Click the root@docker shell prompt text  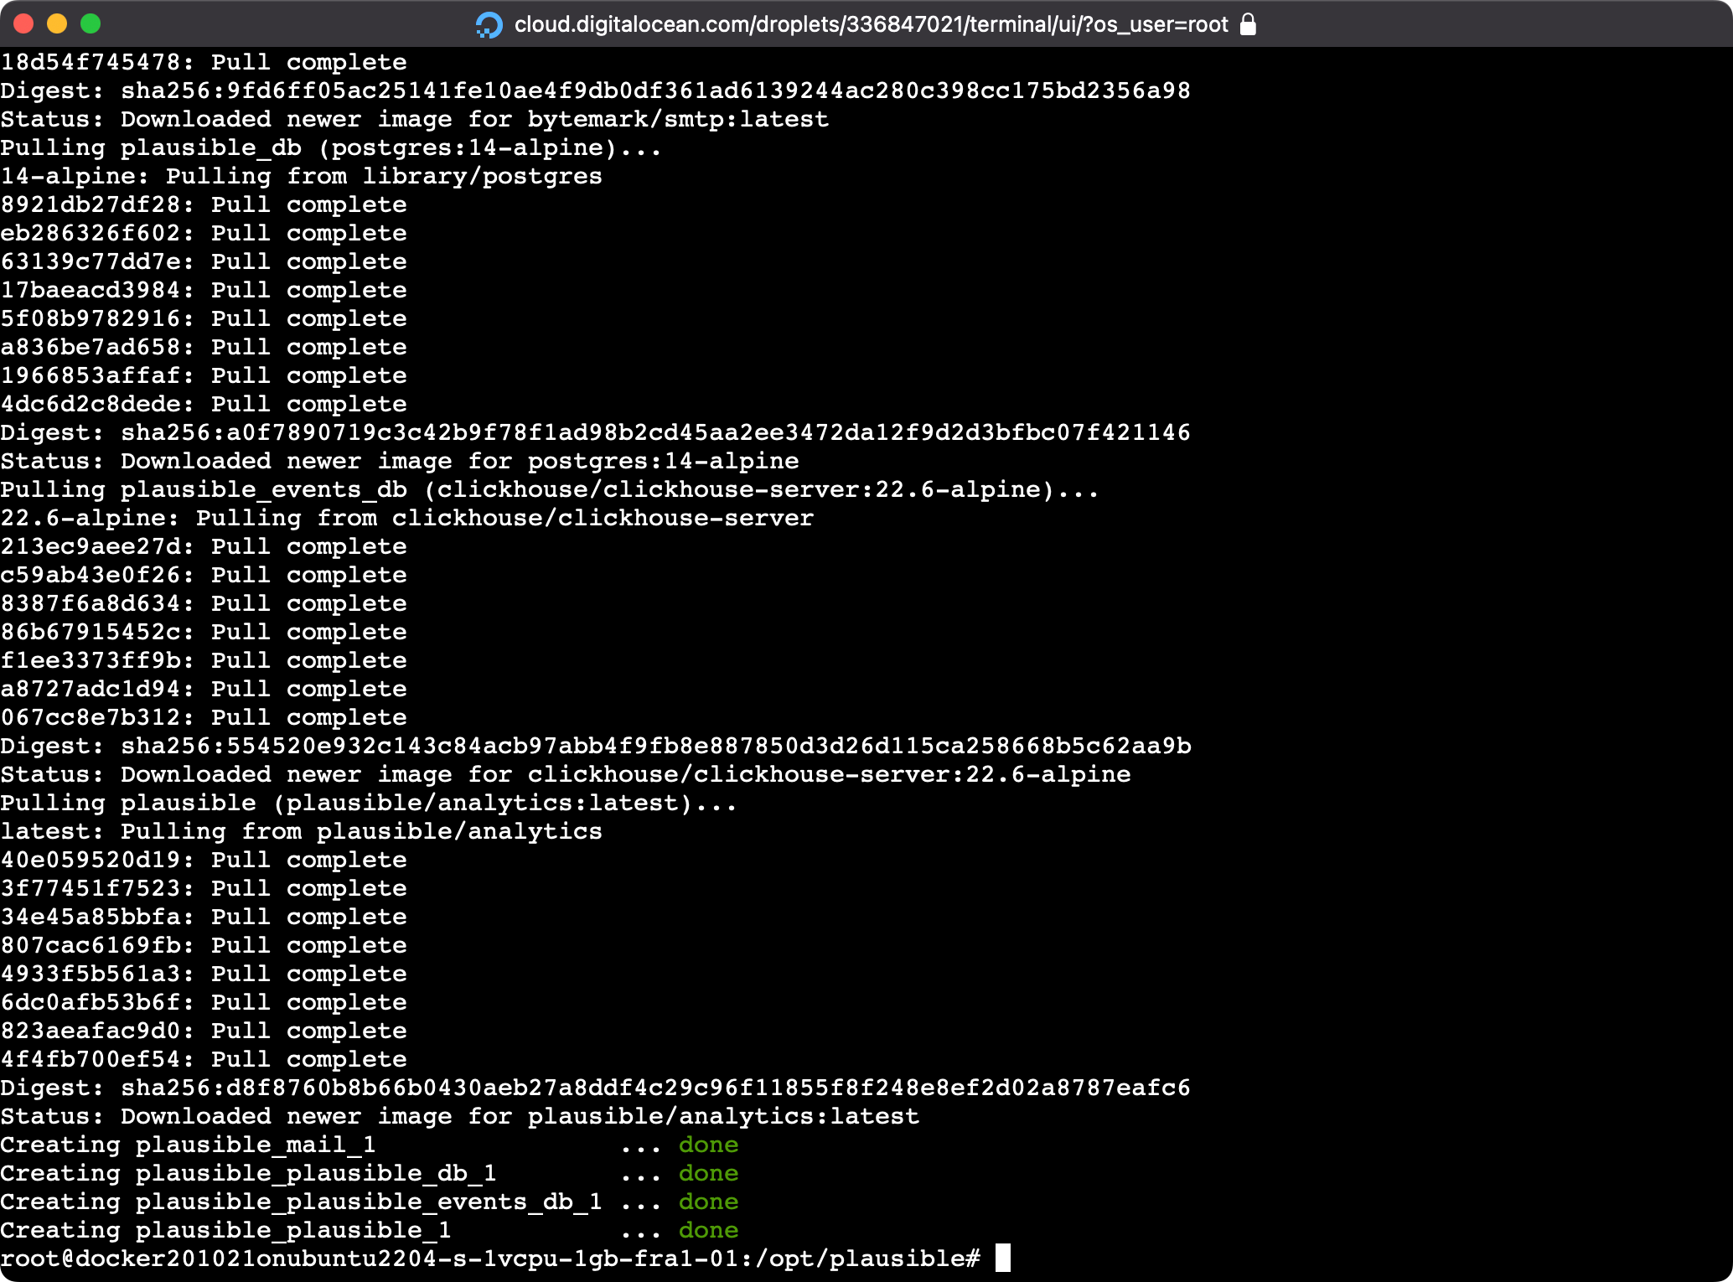(x=489, y=1258)
